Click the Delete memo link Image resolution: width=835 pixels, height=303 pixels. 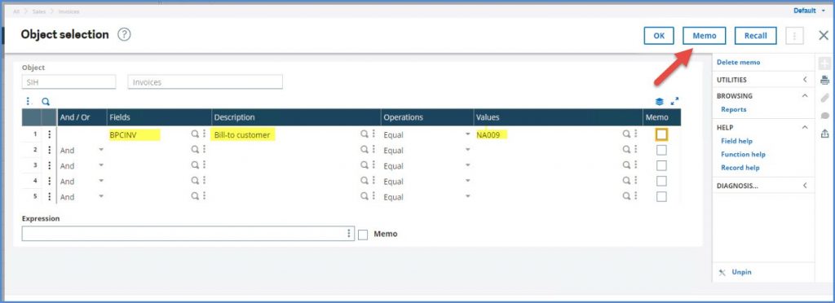pos(738,62)
